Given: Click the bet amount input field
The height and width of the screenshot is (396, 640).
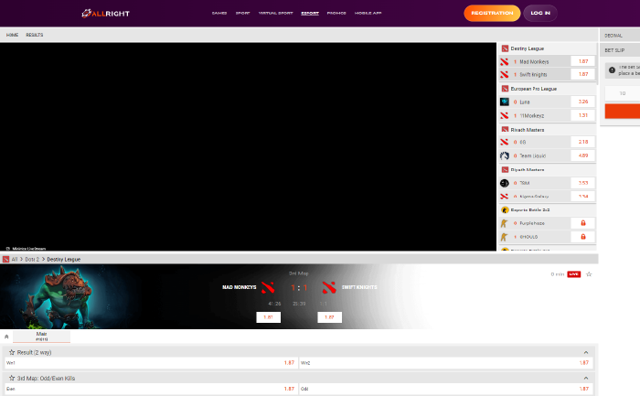Looking at the screenshot, I should click(x=623, y=93).
